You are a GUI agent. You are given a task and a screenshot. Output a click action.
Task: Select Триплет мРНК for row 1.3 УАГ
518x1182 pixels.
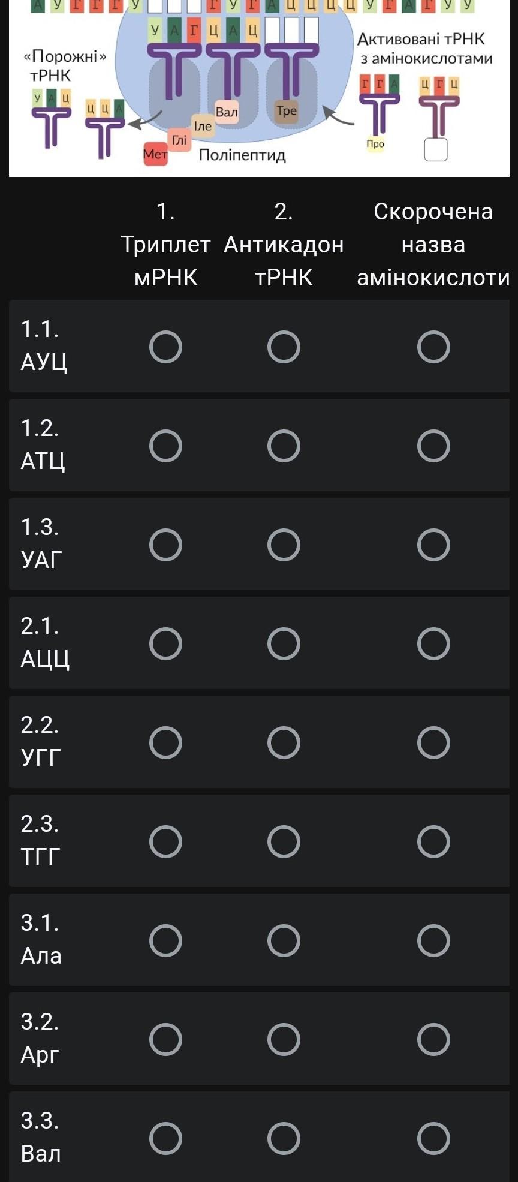[165, 545]
